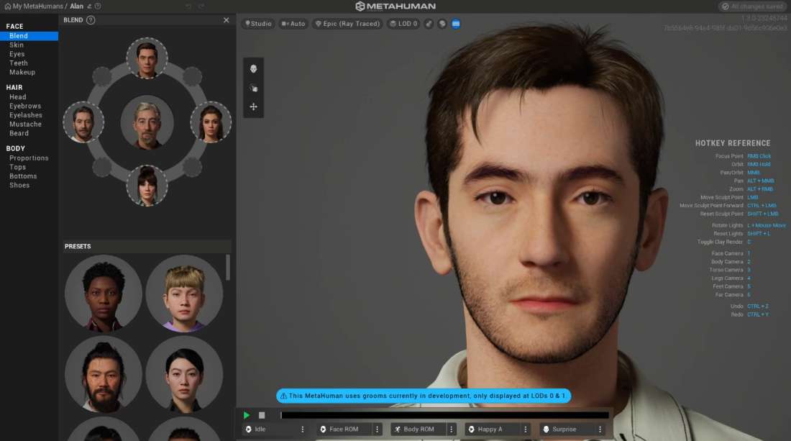
Task: Choose the bearded top-knot man preset
Action: (104, 374)
